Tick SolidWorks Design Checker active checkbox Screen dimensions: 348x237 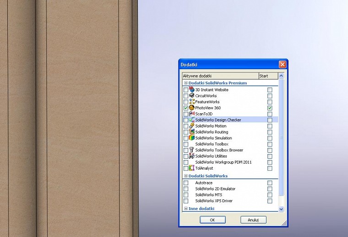186,120
